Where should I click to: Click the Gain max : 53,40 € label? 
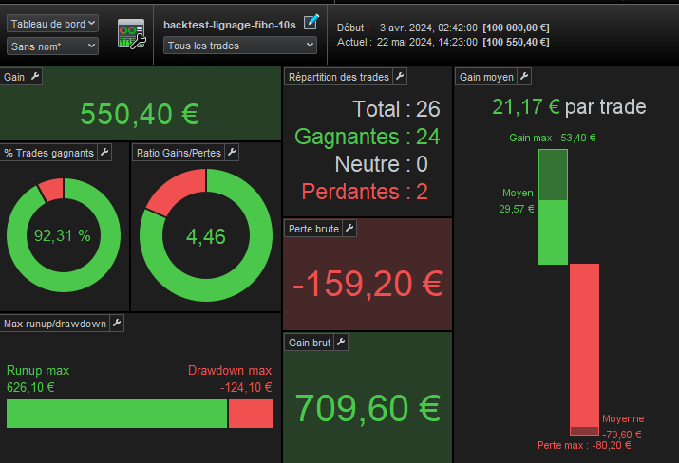point(553,138)
